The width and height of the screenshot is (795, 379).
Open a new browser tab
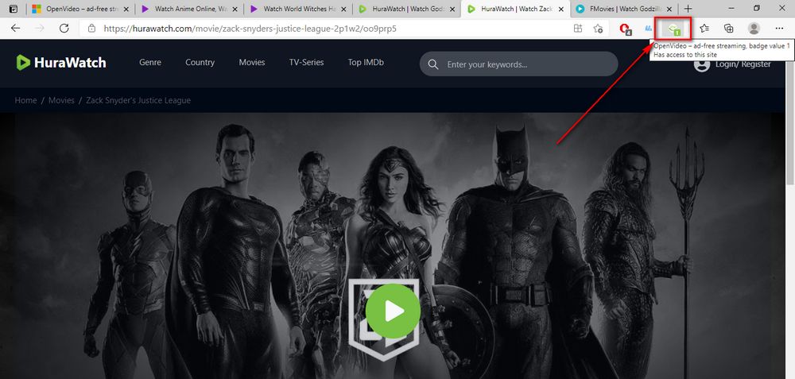(688, 9)
